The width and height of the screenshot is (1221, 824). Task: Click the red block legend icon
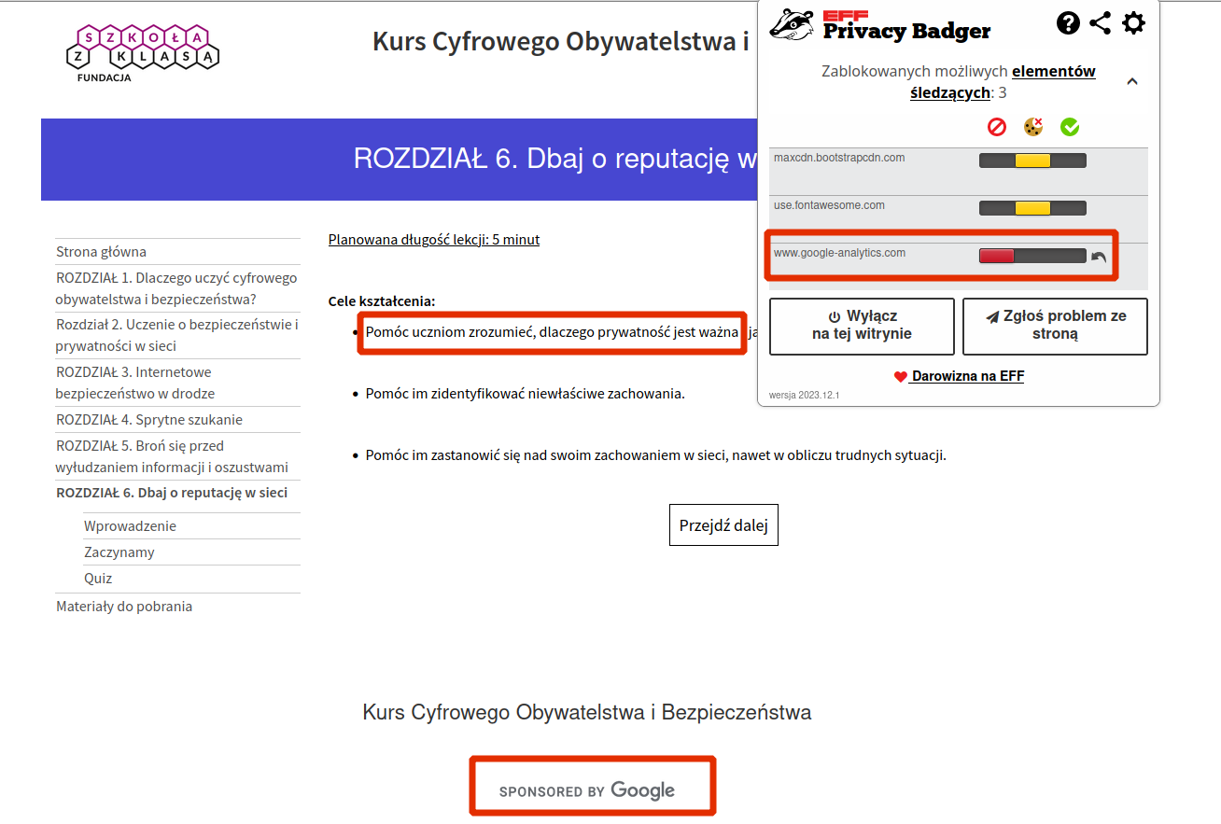(x=997, y=126)
